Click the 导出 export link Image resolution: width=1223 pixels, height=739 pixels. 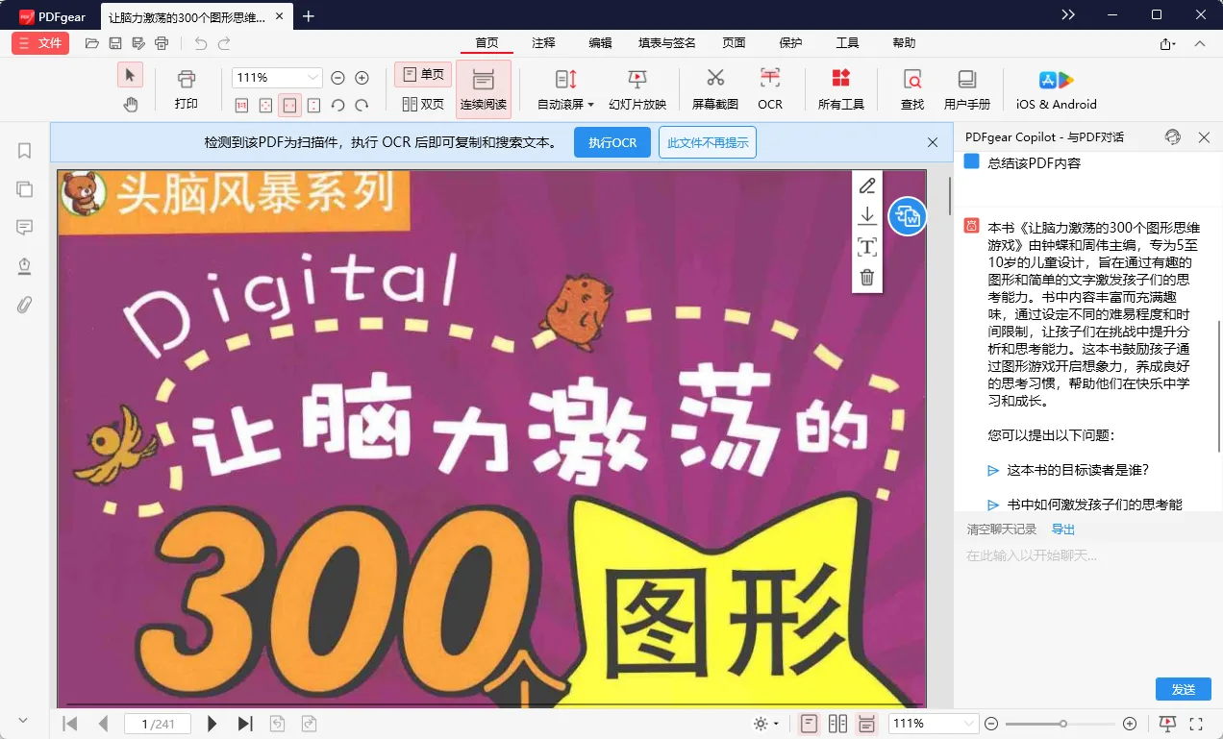[1063, 530]
